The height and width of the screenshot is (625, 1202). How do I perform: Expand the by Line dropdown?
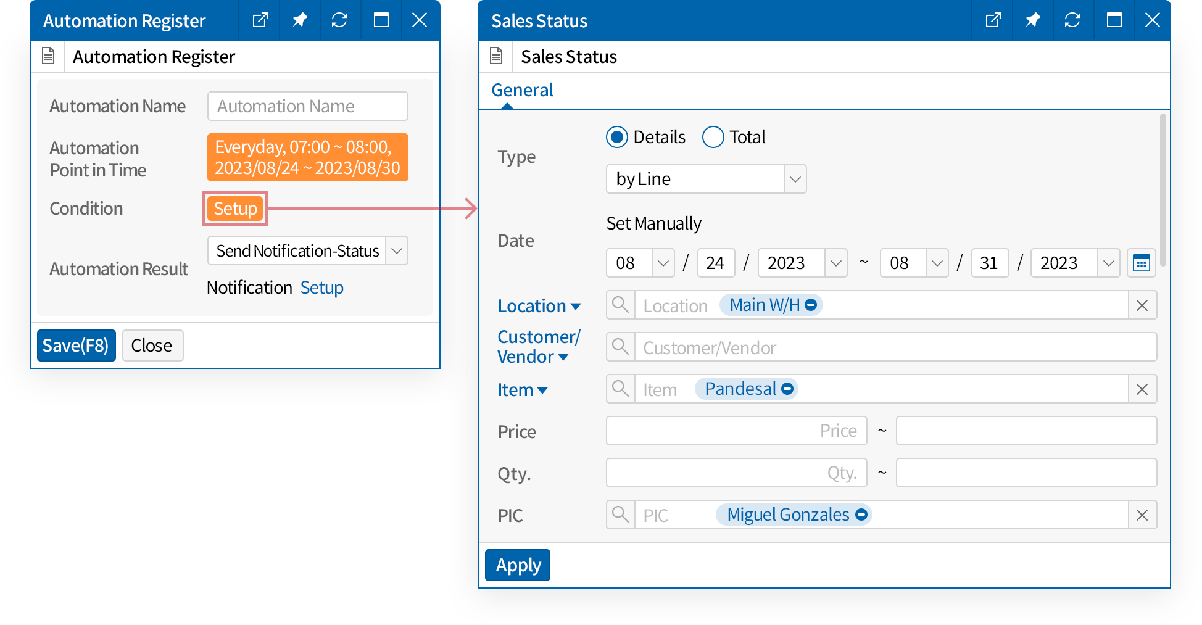[x=795, y=179]
